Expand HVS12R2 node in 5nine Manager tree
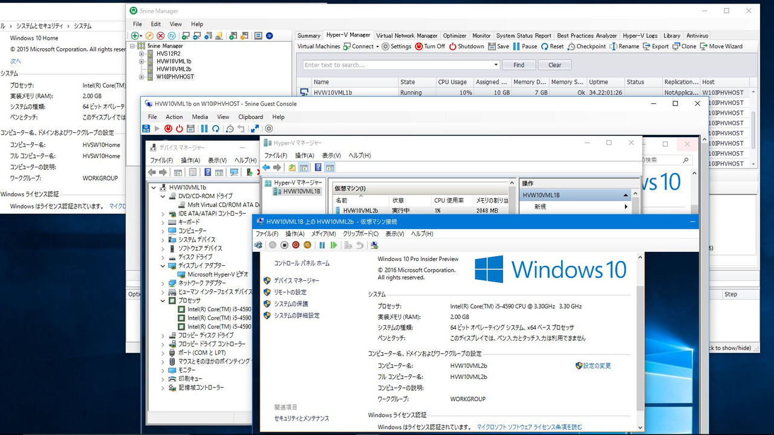774x435 pixels. tap(142, 54)
